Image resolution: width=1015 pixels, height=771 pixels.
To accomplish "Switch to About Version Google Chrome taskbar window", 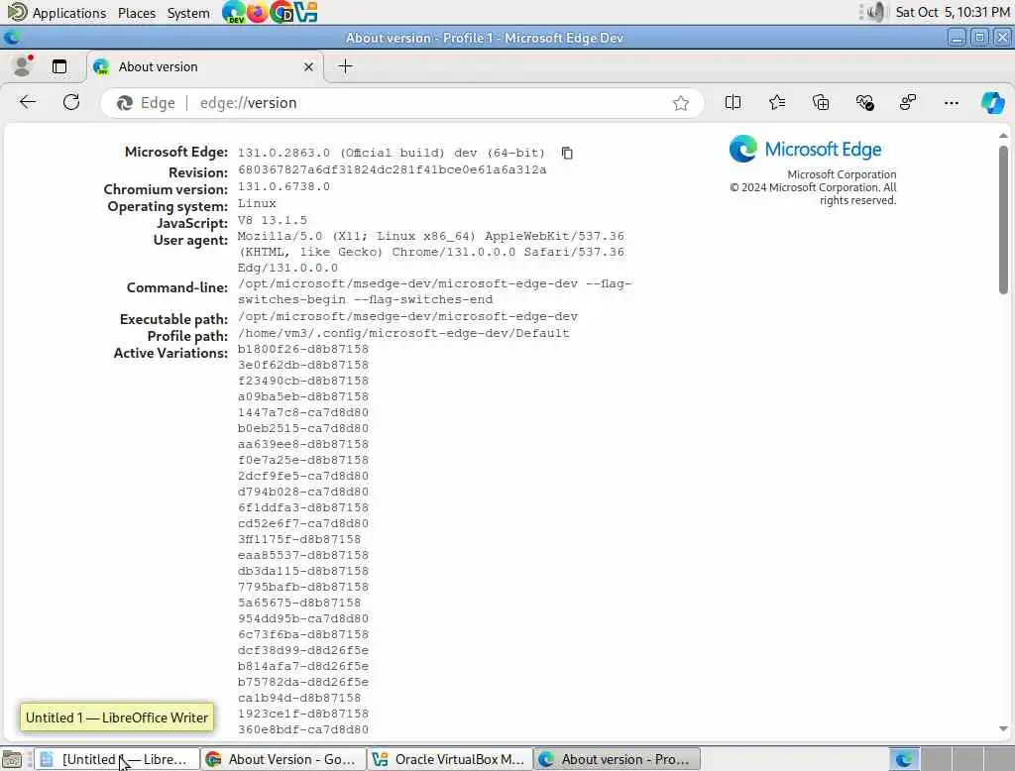I will pos(282,759).
